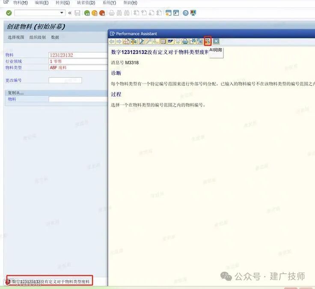Click the First Page icon

(x=137, y=13)
